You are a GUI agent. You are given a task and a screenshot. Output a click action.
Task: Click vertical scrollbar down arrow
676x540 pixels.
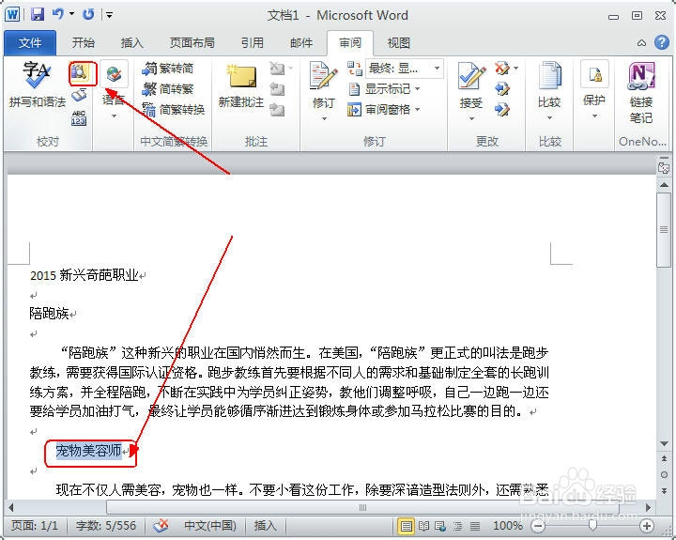pos(664,443)
